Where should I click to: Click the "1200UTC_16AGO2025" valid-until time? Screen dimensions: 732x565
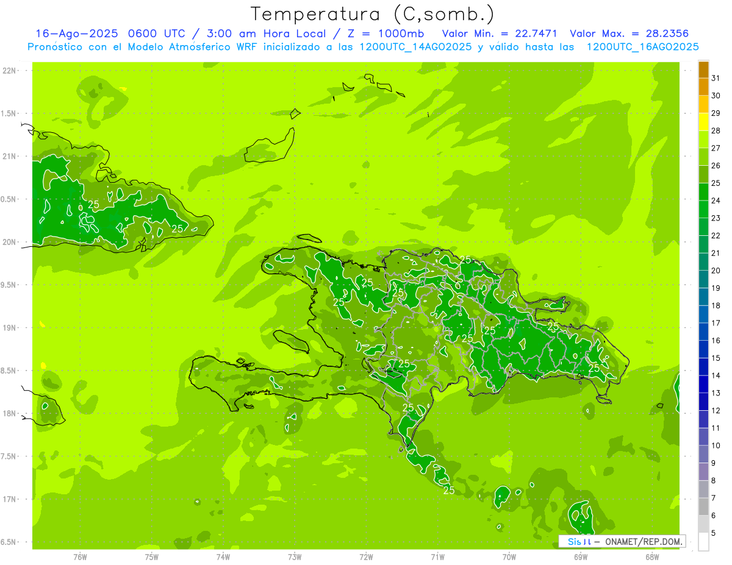pos(642,47)
